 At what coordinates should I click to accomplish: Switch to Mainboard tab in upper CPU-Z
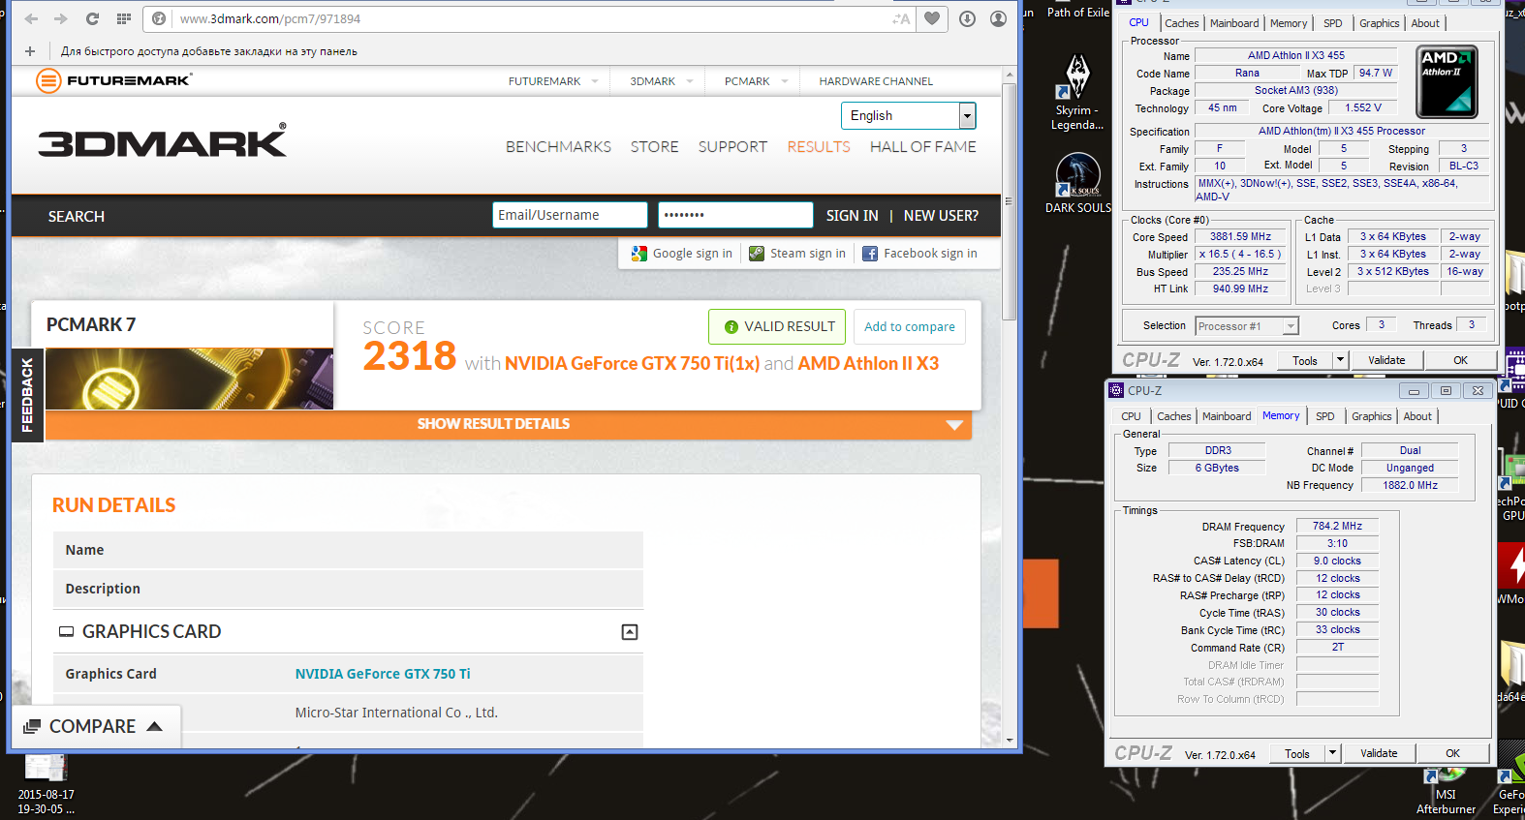(x=1234, y=23)
